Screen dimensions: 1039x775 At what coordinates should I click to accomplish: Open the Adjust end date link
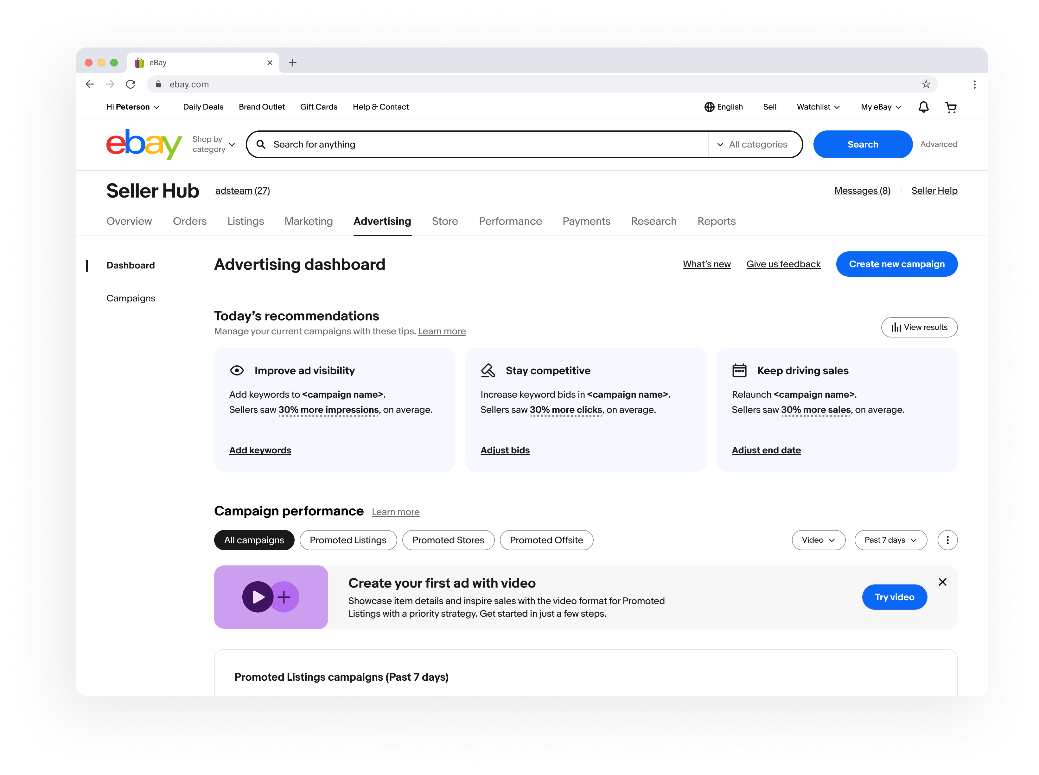click(766, 450)
